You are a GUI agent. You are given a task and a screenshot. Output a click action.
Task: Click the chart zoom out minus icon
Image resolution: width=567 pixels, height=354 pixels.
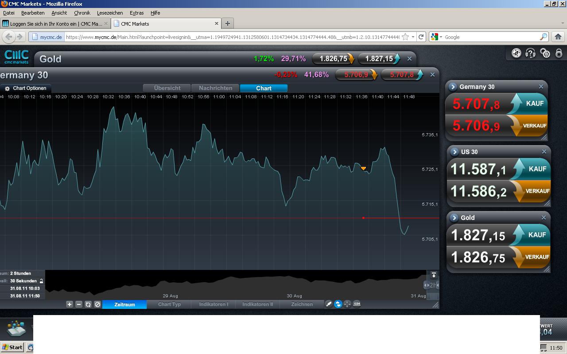pyautogui.click(x=79, y=304)
